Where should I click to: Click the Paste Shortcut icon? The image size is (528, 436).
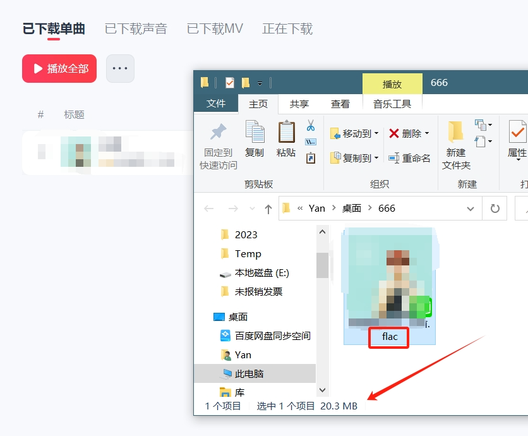(x=310, y=159)
